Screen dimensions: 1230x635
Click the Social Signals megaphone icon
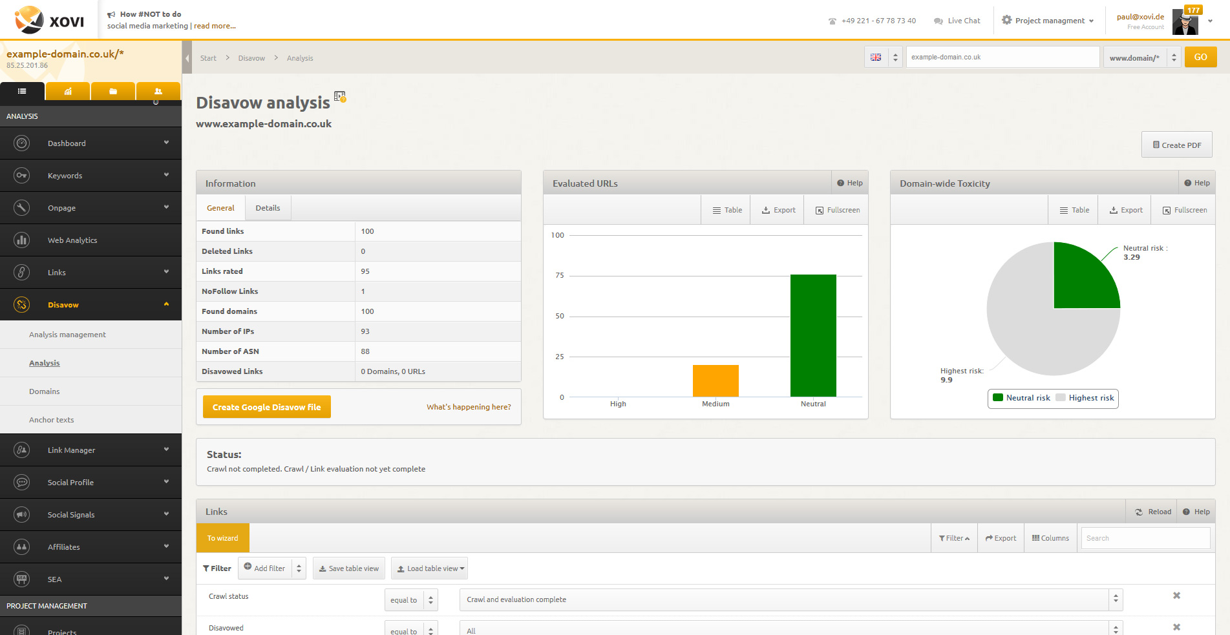[x=22, y=515]
